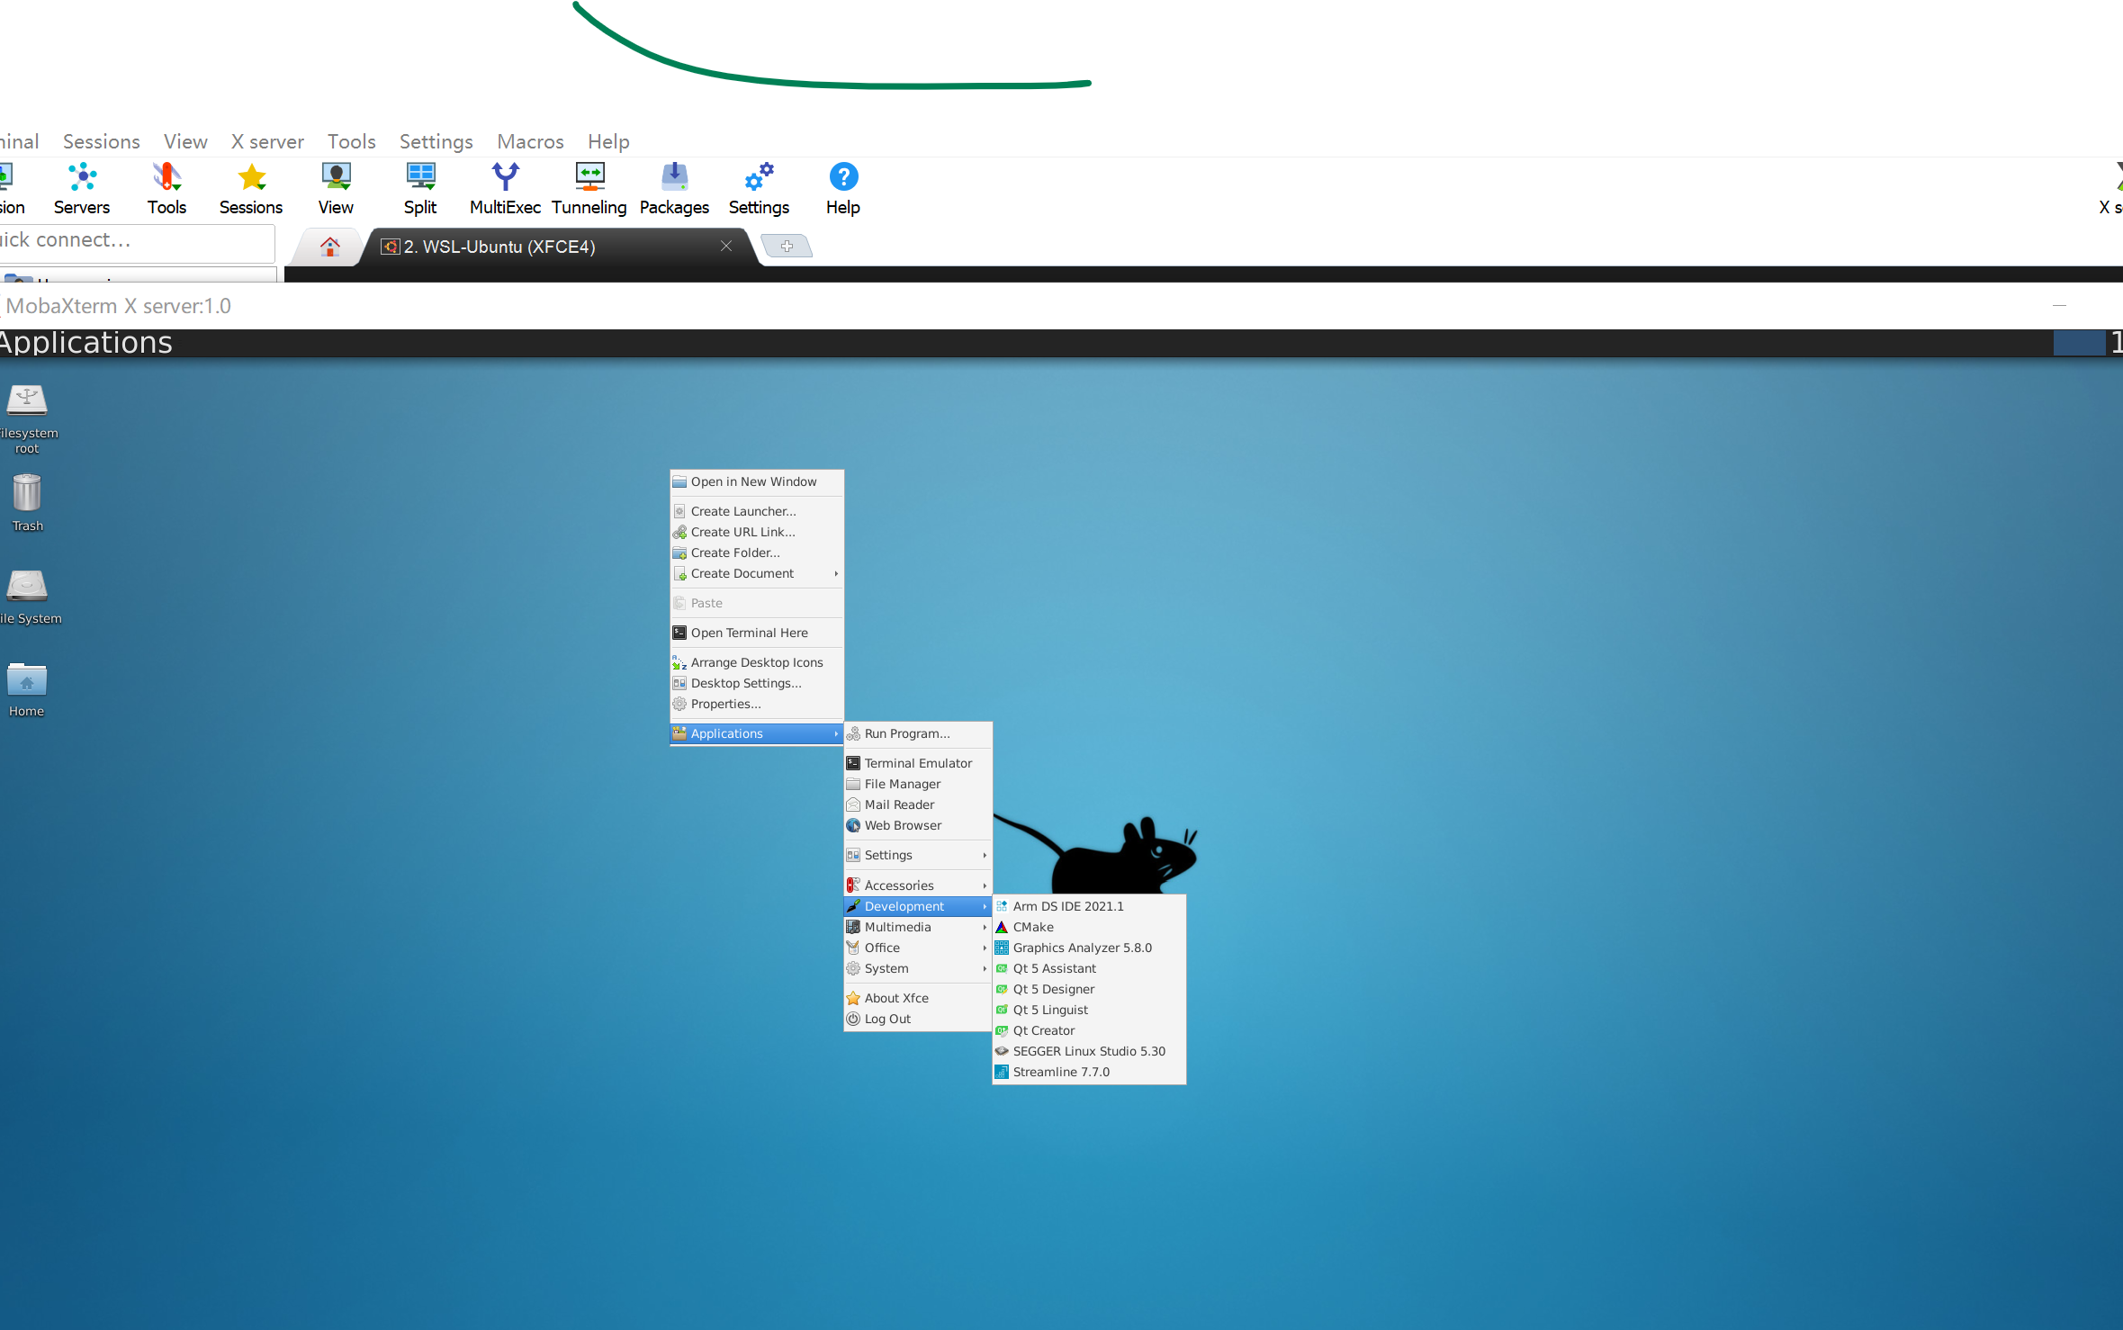Image resolution: width=2123 pixels, height=1330 pixels.
Task: Expand the Accessories submenu
Action: pos(918,885)
